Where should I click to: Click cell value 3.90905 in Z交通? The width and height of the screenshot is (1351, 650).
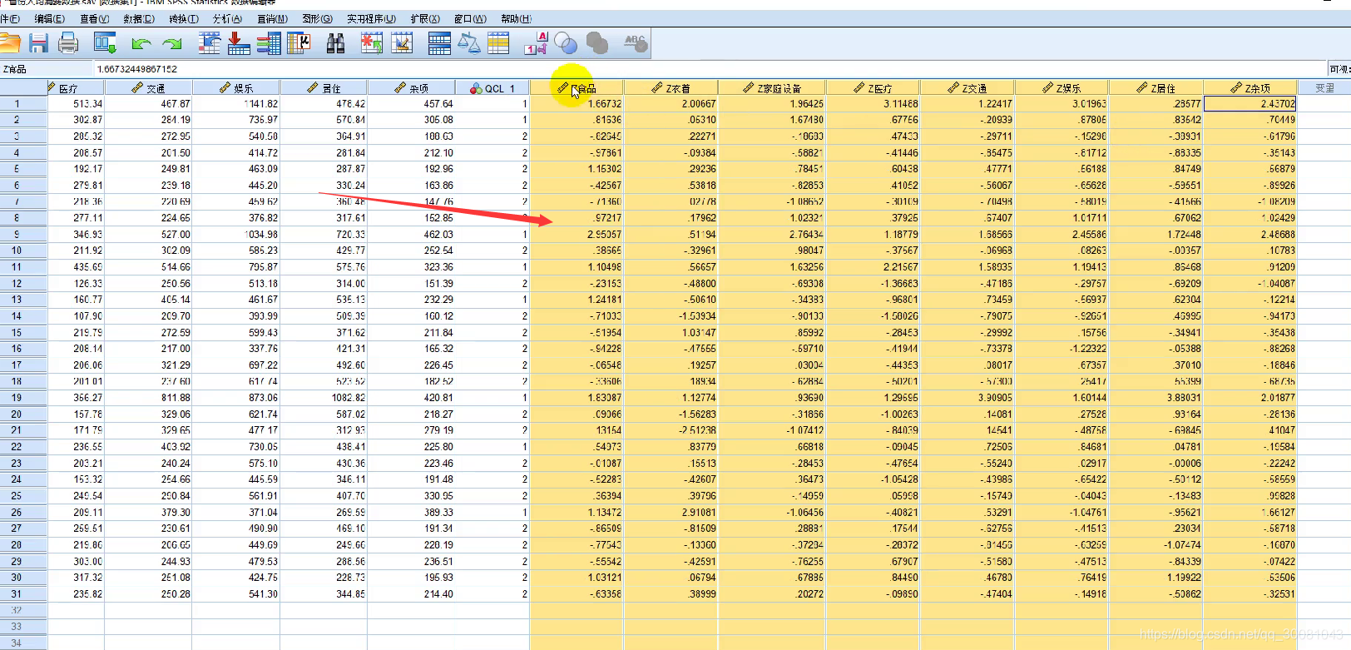(967, 398)
